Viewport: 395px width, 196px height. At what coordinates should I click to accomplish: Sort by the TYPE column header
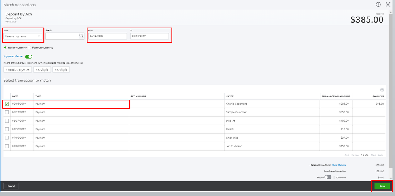click(38, 96)
